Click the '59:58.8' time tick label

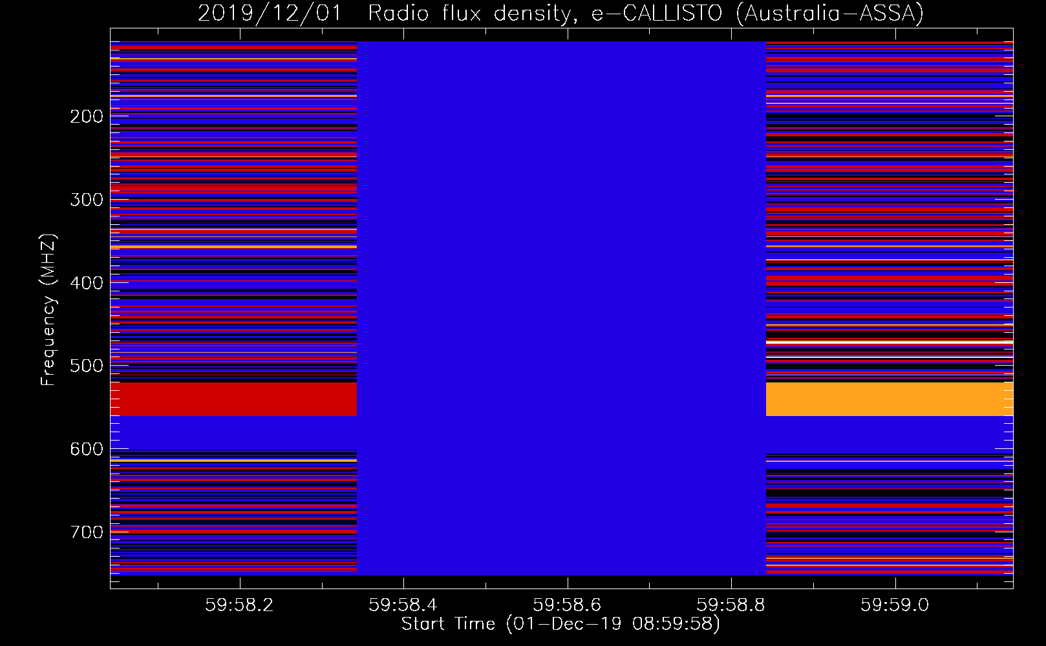coord(731,605)
